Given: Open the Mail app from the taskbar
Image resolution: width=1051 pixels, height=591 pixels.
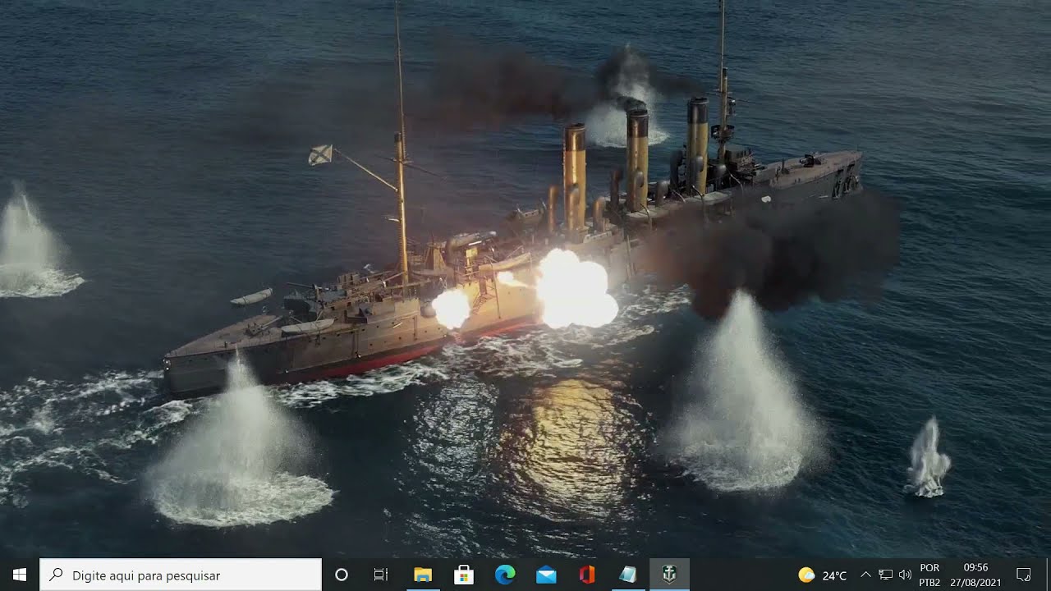Looking at the screenshot, I should (546, 575).
